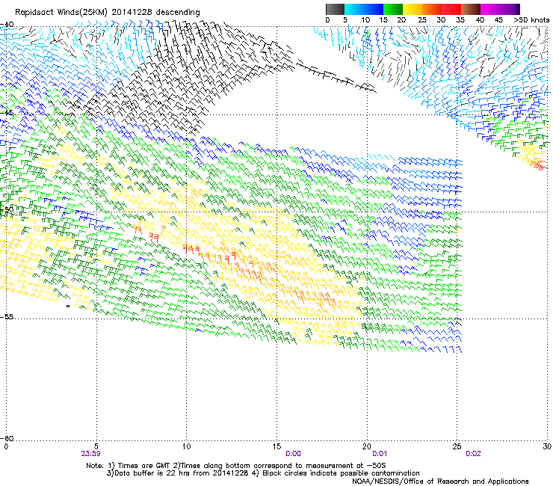Click the longitude axis label '20'
Viewport: 553px width, 486px height.
click(367, 446)
